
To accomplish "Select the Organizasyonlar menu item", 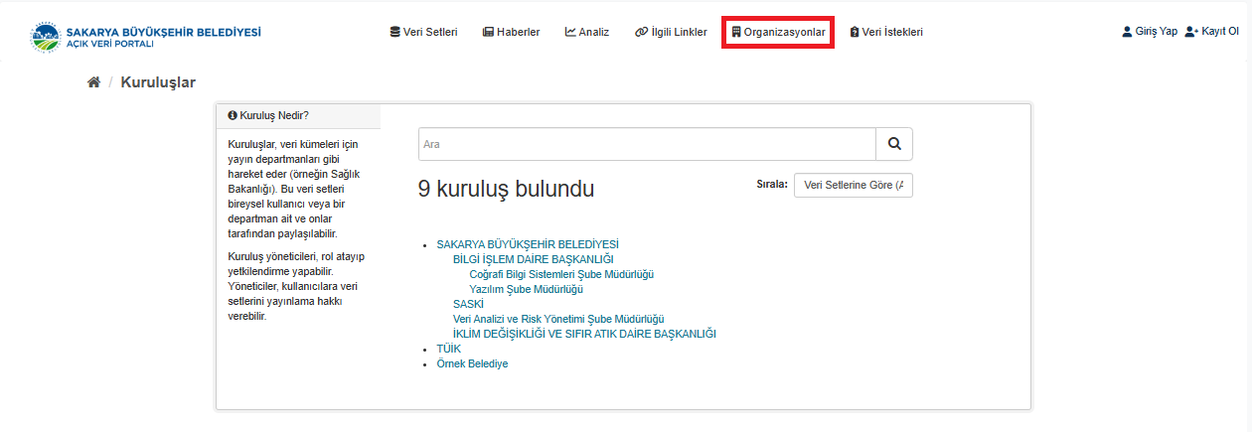I will click(778, 32).
